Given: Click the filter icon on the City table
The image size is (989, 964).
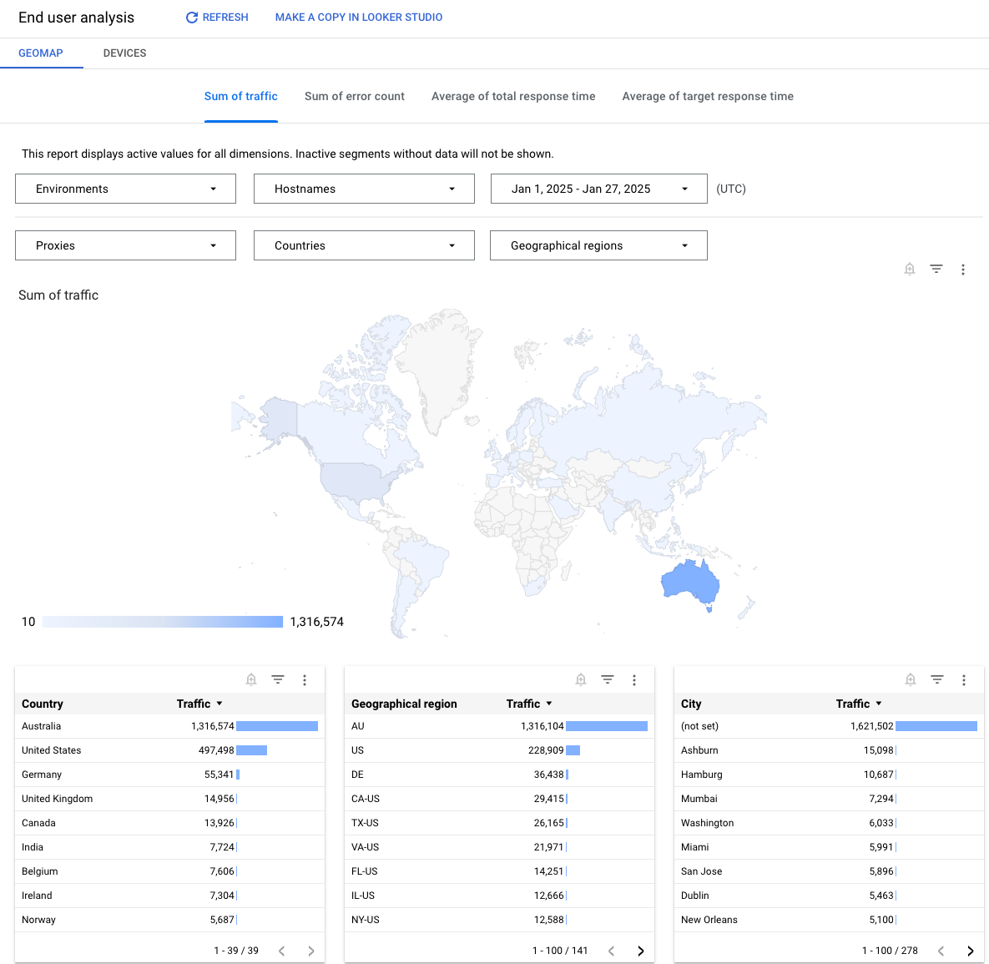Looking at the screenshot, I should point(936,679).
